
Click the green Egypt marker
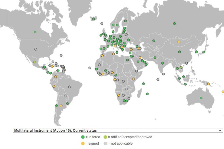[128, 60]
